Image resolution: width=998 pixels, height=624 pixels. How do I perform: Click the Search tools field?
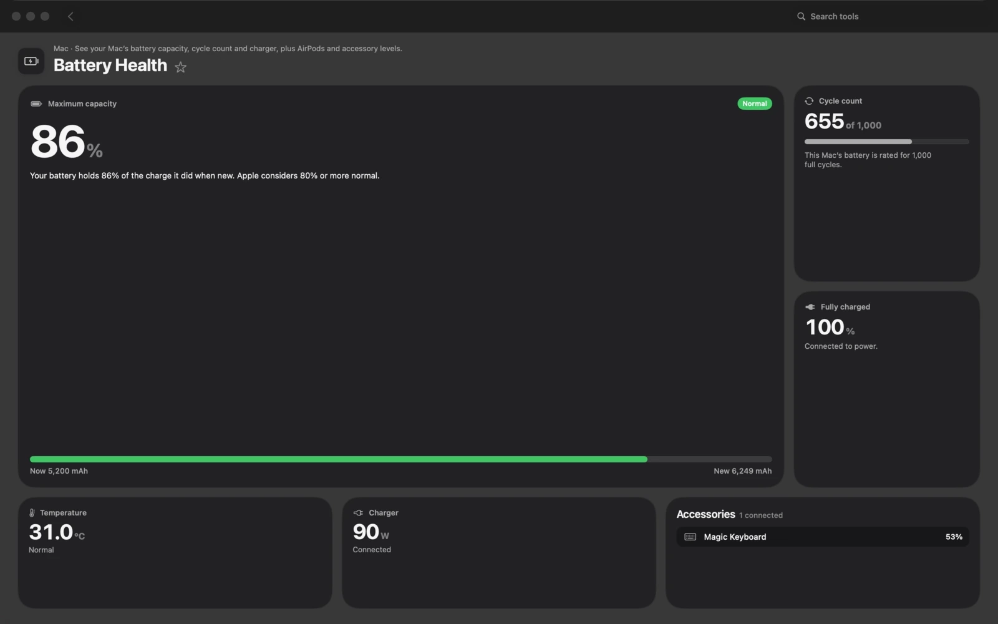pyautogui.click(x=886, y=16)
